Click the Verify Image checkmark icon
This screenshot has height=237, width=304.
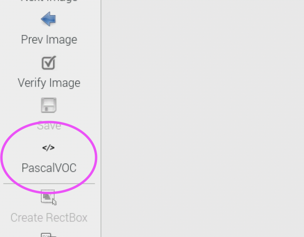[49, 62]
